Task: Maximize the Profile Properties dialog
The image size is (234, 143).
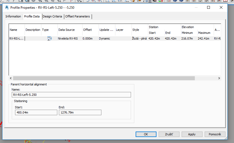Action: 209,7
